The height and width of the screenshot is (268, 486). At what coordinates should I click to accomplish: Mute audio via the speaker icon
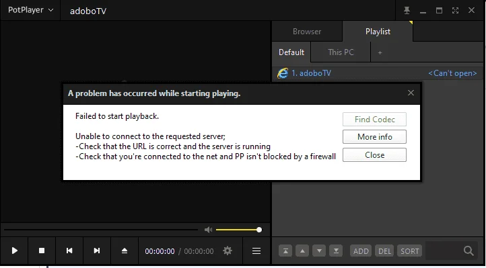(208, 230)
